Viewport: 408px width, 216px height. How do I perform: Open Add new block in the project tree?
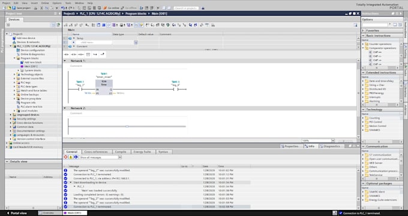[x=33, y=62]
